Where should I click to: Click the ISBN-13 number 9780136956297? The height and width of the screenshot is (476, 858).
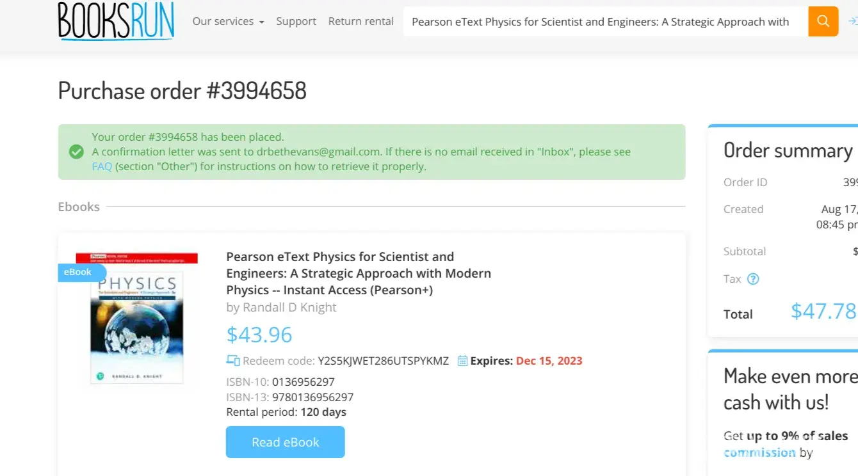point(312,397)
